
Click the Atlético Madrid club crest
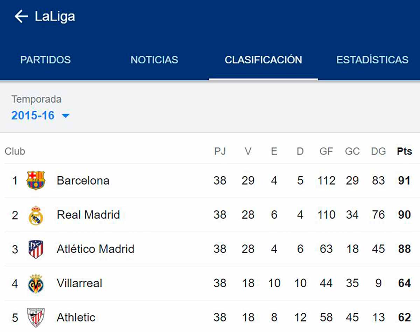36,249
